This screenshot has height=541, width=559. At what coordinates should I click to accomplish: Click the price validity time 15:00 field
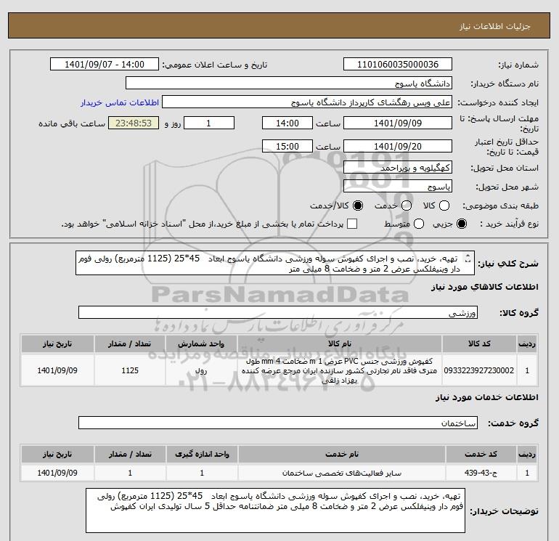pos(287,146)
